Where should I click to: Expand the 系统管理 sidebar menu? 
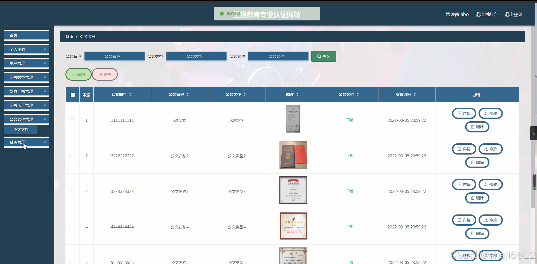pos(26,142)
